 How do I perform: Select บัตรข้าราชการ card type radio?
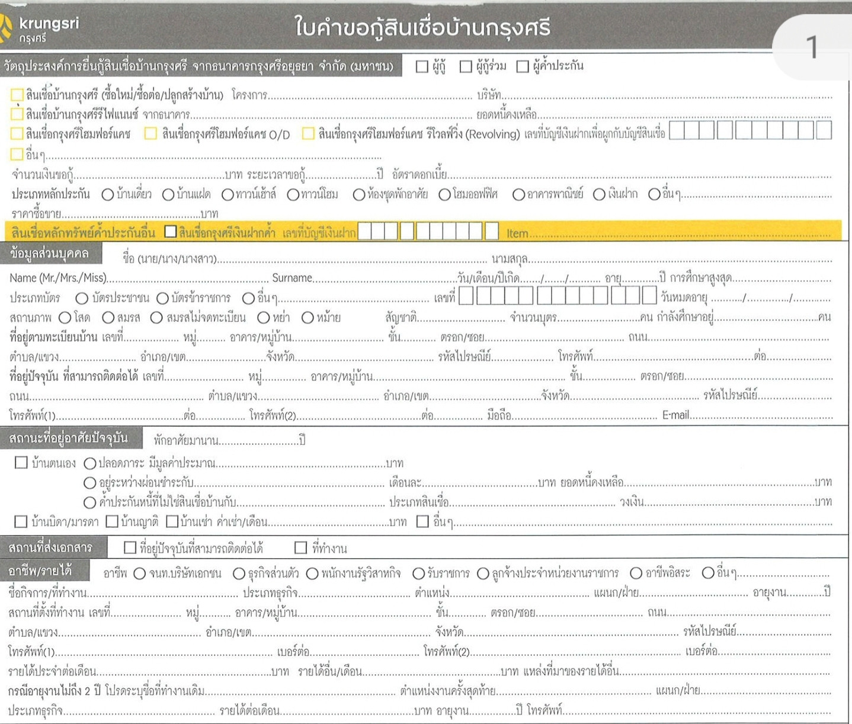coord(162,298)
